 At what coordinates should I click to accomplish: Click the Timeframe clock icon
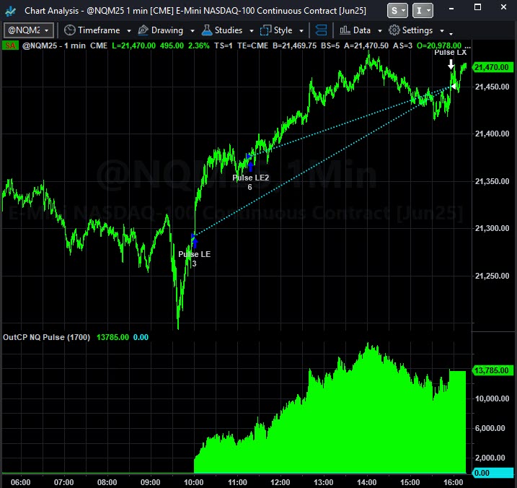coord(69,30)
